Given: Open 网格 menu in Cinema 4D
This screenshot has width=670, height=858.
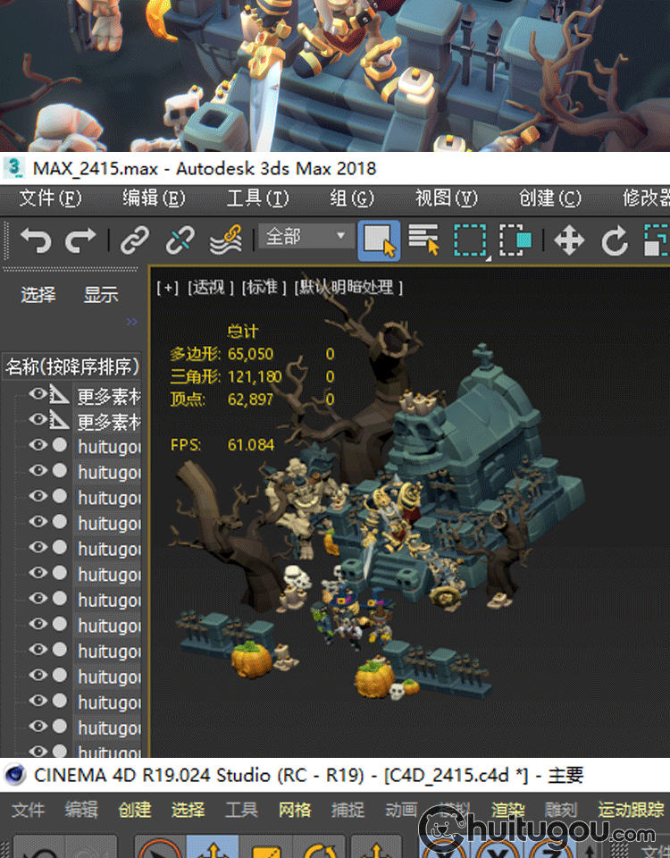Looking at the screenshot, I should tap(295, 810).
